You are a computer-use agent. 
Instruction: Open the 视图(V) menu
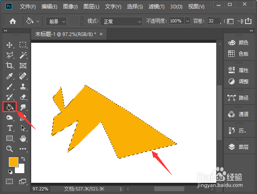coord(196,6)
